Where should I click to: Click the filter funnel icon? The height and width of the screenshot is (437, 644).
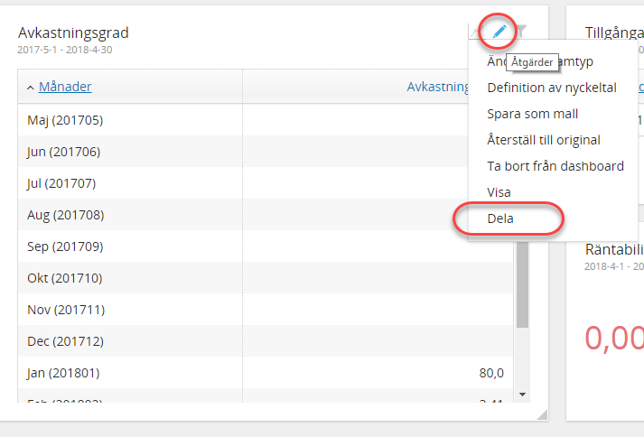click(521, 33)
